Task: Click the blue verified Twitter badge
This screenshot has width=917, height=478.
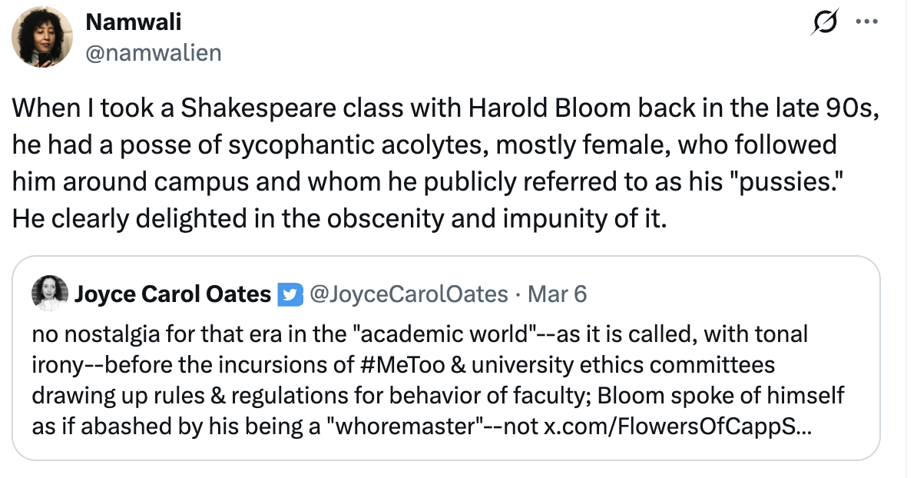Action: [290, 294]
